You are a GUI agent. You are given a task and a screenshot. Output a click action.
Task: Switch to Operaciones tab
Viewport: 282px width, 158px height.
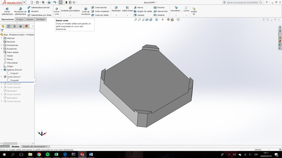pyautogui.click(x=8, y=19)
